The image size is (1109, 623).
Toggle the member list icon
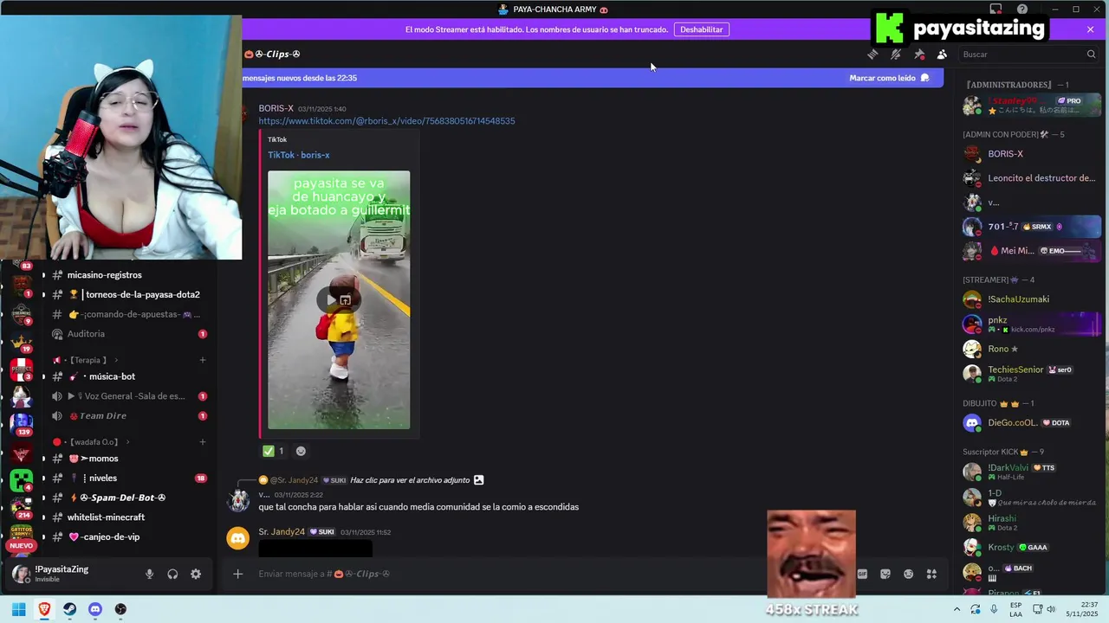pyautogui.click(x=942, y=55)
